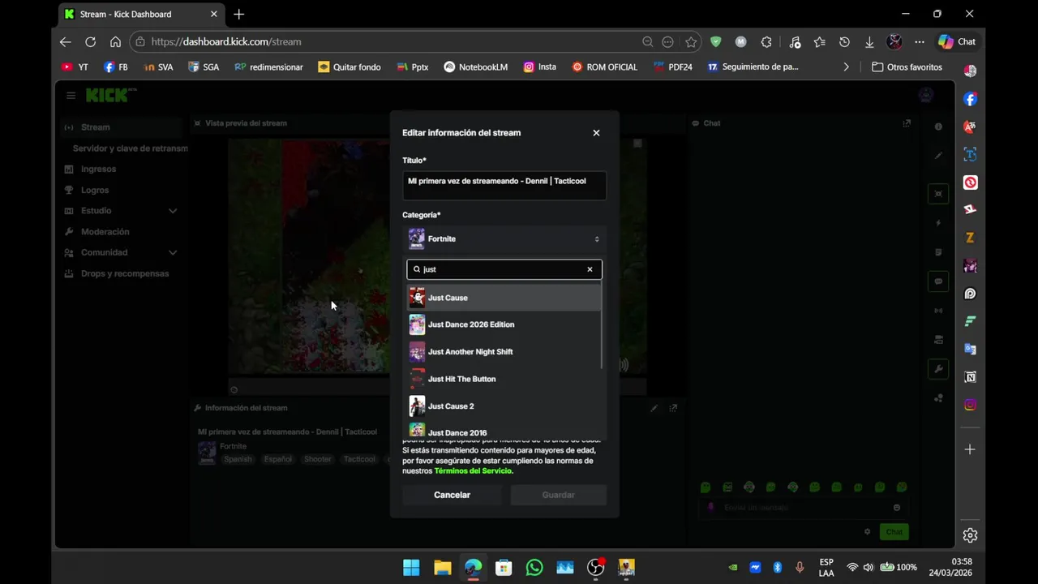Open the PDF24 bookmark
This screenshot has width=1038, height=584.
pyautogui.click(x=672, y=67)
